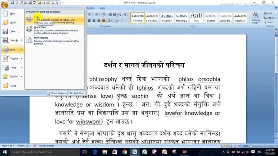The image size is (278, 156).
Task: Expand the Styles gallery More arrow
Action: pos(249,21)
